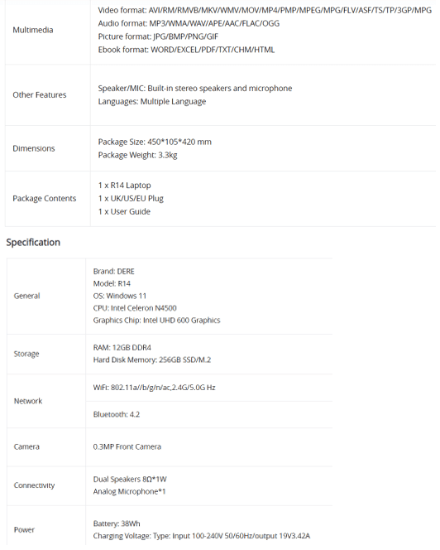The height and width of the screenshot is (550, 440).
Task: Select the RAM: 12GB DDR4 line
Action: click(122, 348)
